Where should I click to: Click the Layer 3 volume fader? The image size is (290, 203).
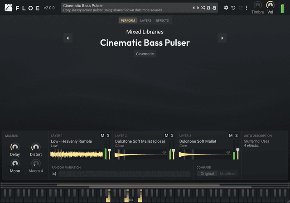(x=237, y=150)
